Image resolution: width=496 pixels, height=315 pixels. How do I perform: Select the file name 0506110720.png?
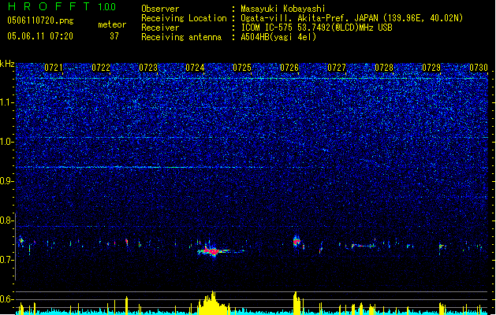(x=40, y=20)
